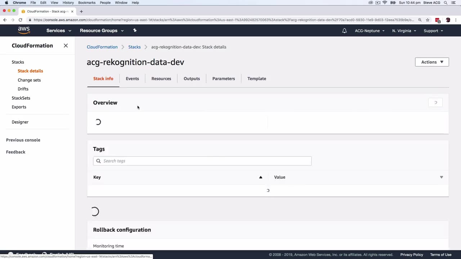461x259 pixels.
Task: Switch to the Events tab
Action: point(132,79)
